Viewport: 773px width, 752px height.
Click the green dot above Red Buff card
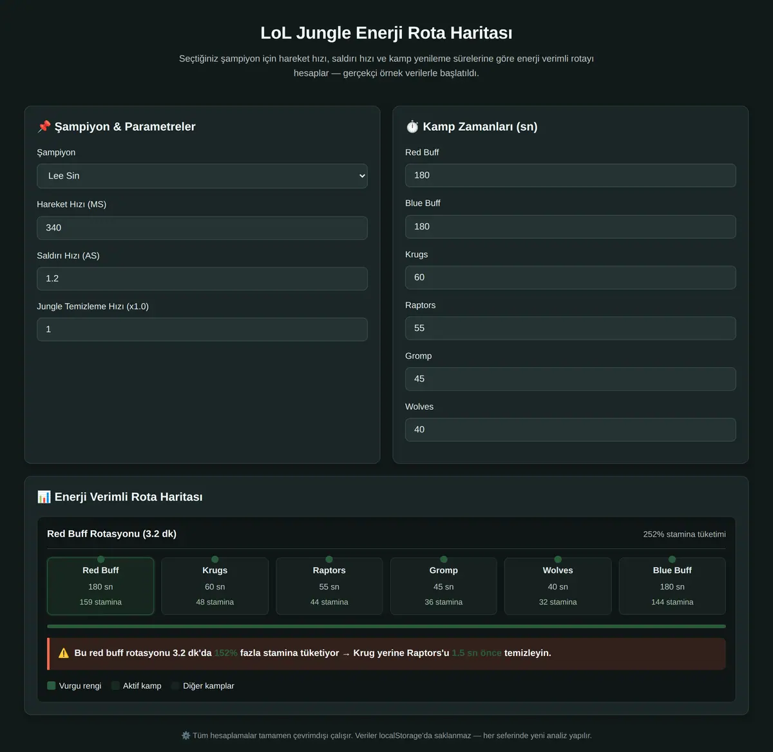(100, 559)
